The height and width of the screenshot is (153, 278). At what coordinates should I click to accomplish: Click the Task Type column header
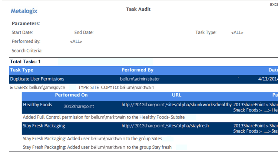pyautogui.click(x=21, y=70)
